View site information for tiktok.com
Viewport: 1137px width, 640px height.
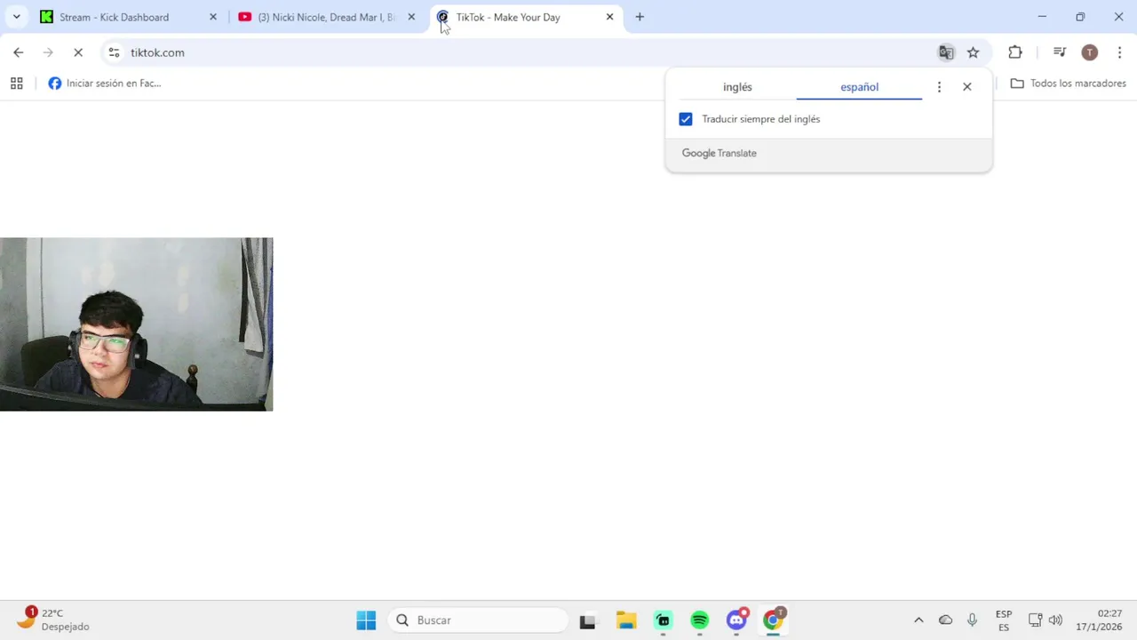pyautogui.click(x=114, y=52)
